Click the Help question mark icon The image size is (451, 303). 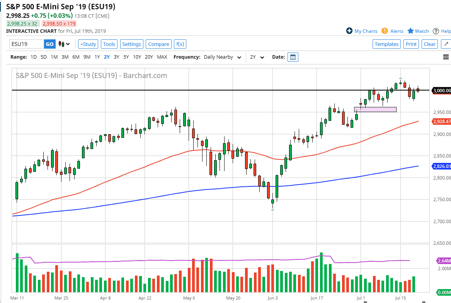click(437, 31)
